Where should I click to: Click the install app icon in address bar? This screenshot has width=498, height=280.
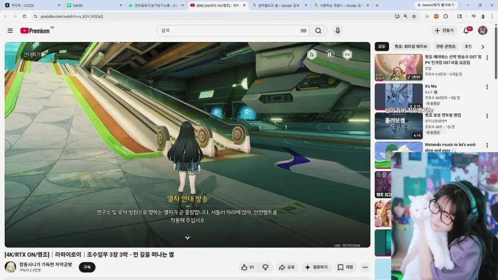[397, 16]
